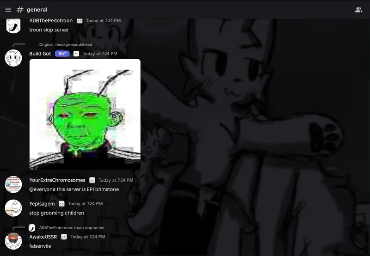
Task: Click the 'Original message was deleted' reply note
Action: (66, 45)
